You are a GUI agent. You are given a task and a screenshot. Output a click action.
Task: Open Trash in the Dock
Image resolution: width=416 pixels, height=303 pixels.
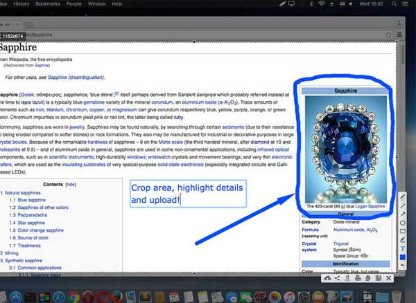[x=396, y=297]
